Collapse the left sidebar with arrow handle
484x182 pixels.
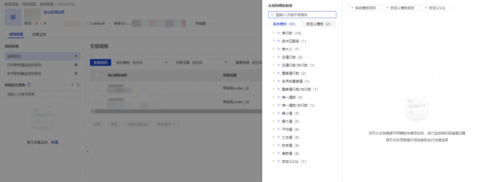pyautogui.click(x=87, y=151)
